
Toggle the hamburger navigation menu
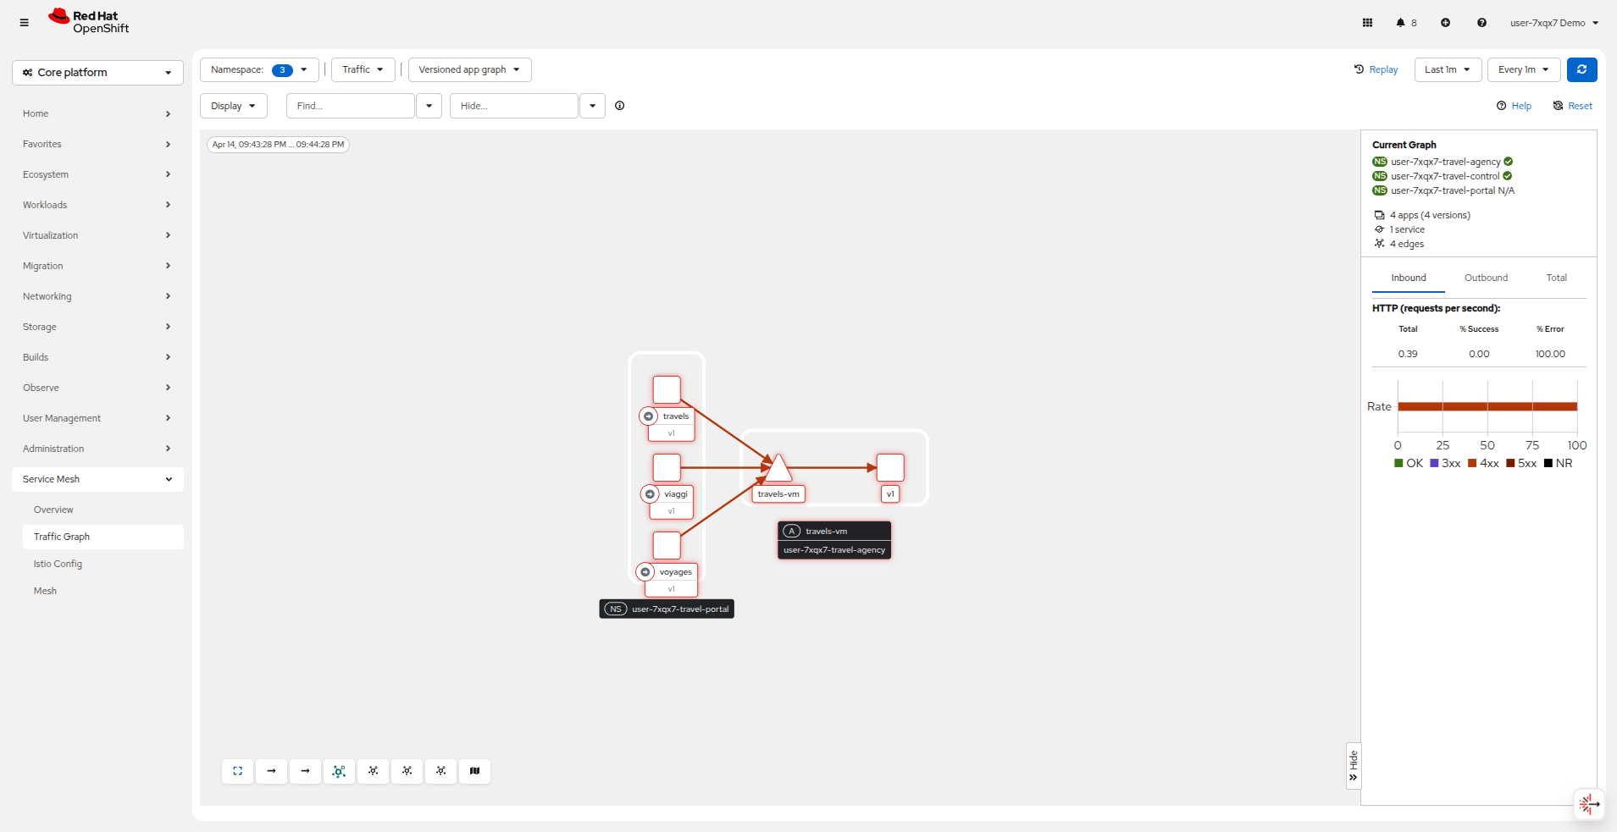click(24, 23)
